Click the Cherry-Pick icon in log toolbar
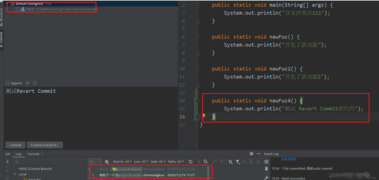This screenshot has height=180, width=379. point(214,162)
